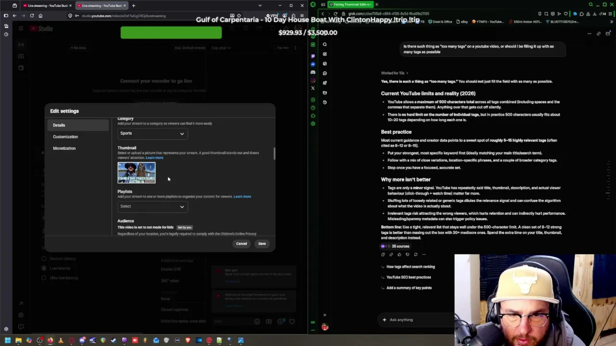
Task: Reload the Grok page
Action: (335, 13)
